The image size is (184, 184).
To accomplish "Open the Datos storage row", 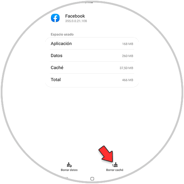I will tap(92, 56).
